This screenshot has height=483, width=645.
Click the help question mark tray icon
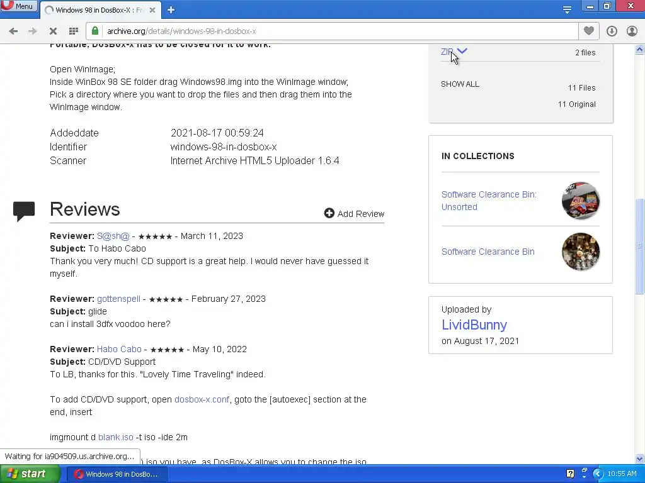tap(570, 474)
